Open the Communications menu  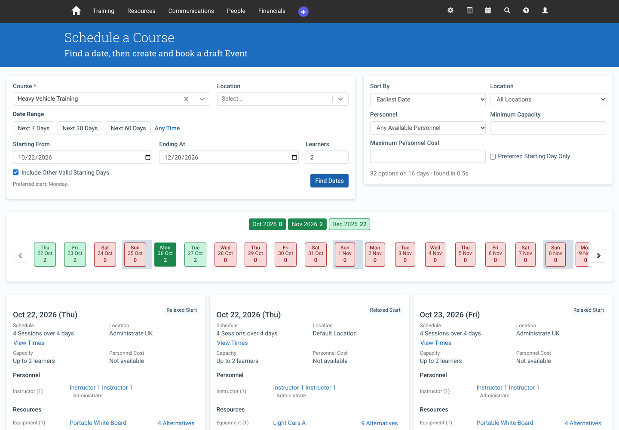[191, 11]
